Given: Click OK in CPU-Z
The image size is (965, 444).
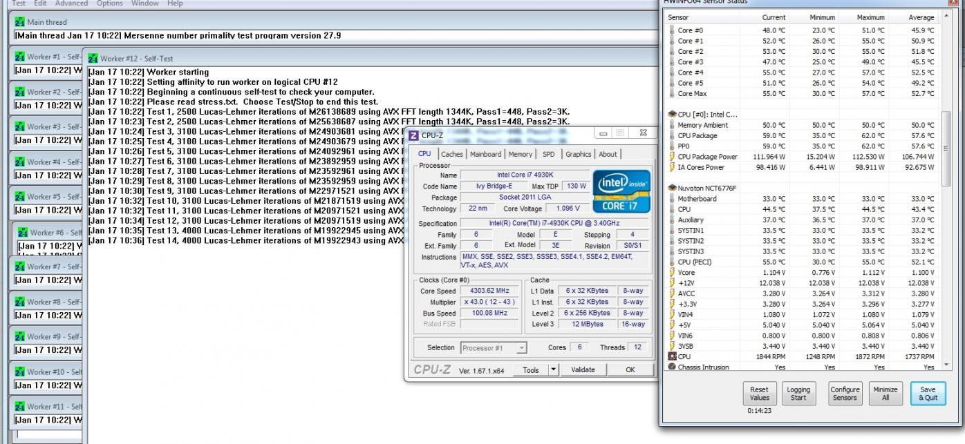Looking at the screenshot, I should coord(630,370).
